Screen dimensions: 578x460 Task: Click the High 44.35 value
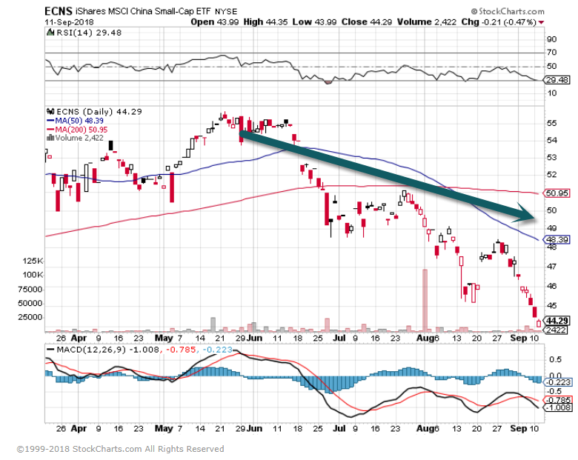pos(265,22)
